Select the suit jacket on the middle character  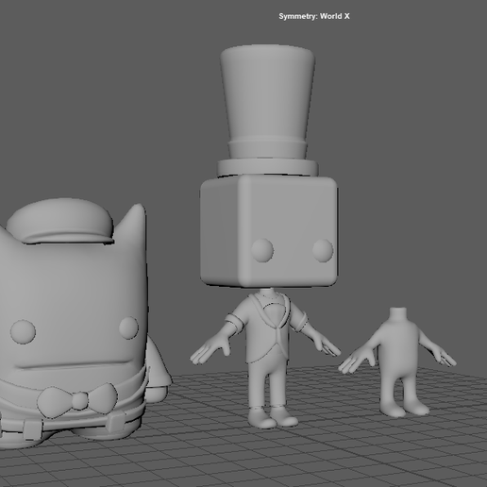(267, 327)
